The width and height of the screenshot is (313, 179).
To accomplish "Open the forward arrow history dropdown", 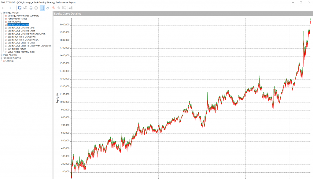I will pyautogui.click(x=15, y=8).
